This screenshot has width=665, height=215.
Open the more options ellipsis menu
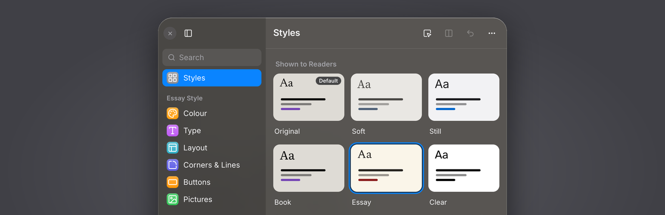[492, 33]
